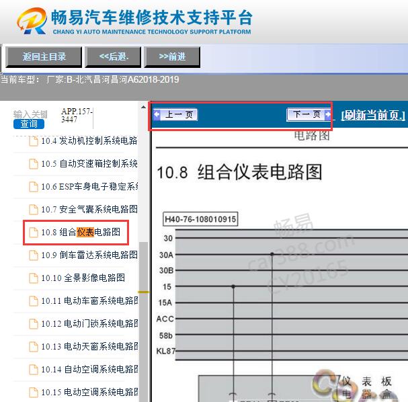Viewport: 408px width, 402px height.
Task: Click the ACC power rail label
Action: (165, 319)
